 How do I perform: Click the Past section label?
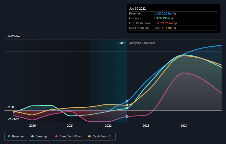coord(121,43)
